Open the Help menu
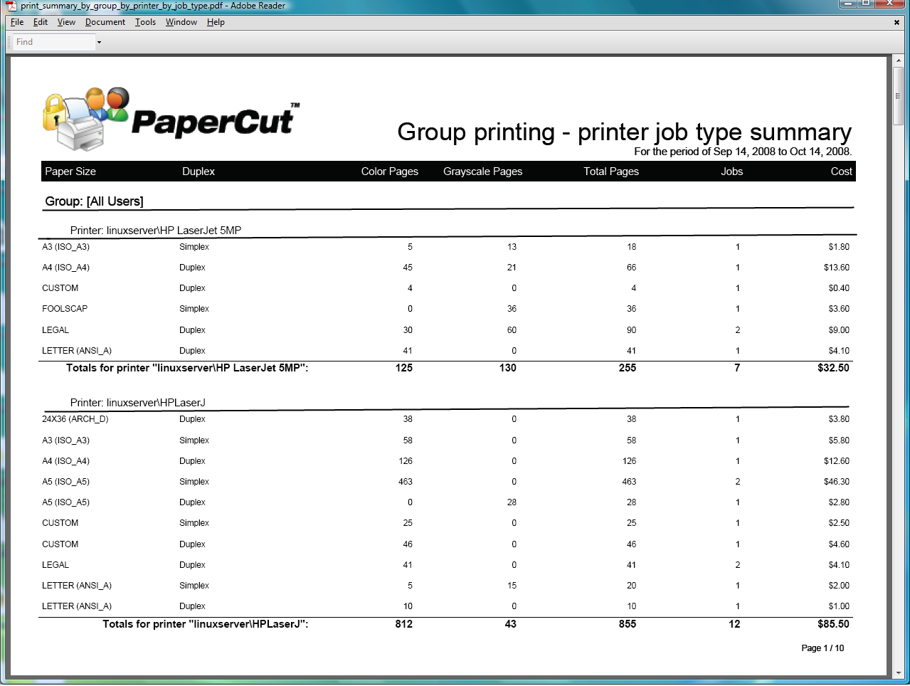The width and height of the screenshot is (910, 686). coord(216,22)
